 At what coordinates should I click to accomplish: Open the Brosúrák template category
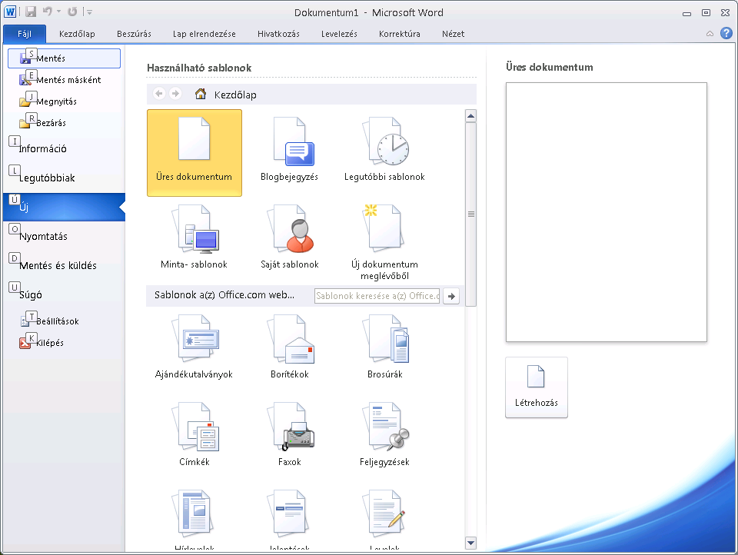tap(384, 351)
